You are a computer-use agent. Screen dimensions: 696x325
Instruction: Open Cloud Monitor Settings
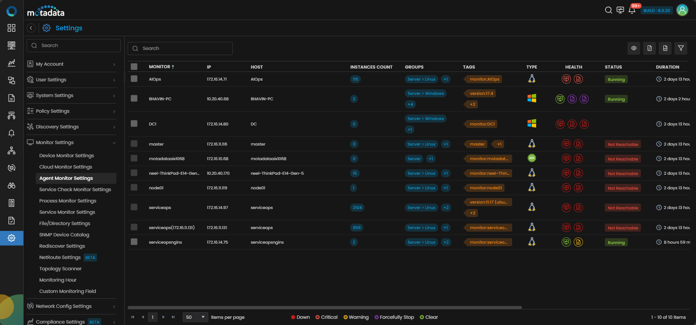click(66, 167)
